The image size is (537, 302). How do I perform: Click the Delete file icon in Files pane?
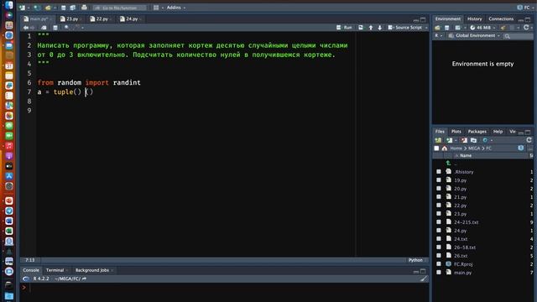pyautogui.click(x=464, y=140)
